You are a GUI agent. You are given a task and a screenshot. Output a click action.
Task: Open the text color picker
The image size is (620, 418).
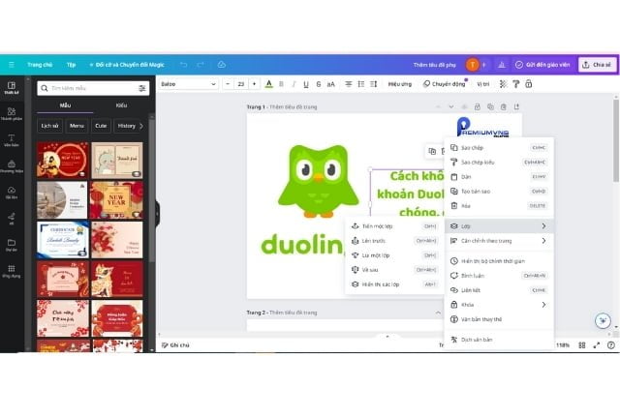click(x=269, y=84)
